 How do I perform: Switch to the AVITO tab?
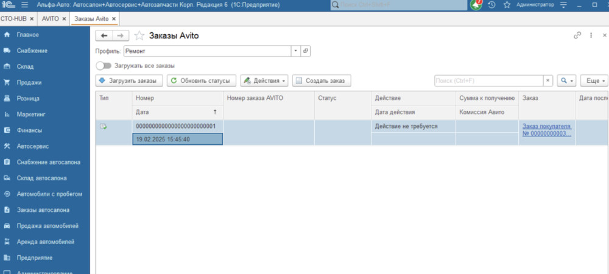pyautogui.click(x=50, y=19)
